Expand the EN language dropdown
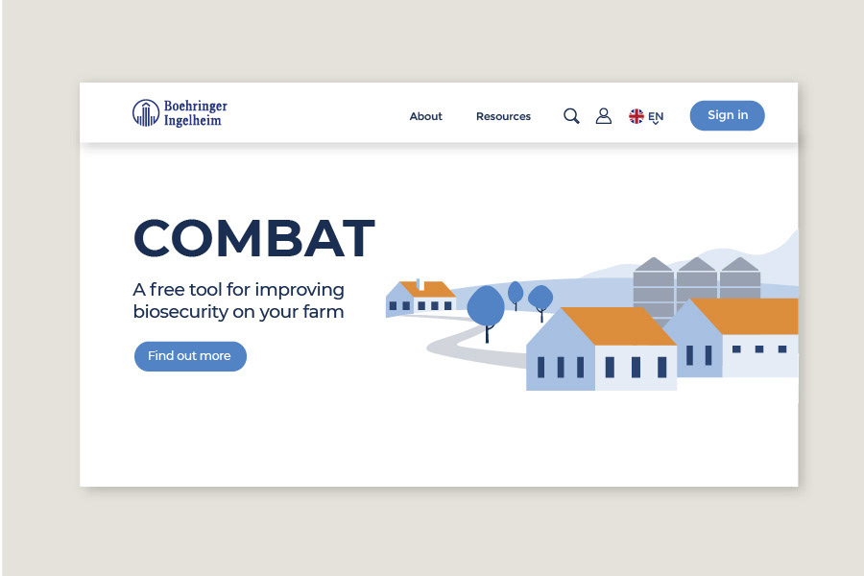Image resolution: width=864 pixels, height=576 pixels. 656,117
